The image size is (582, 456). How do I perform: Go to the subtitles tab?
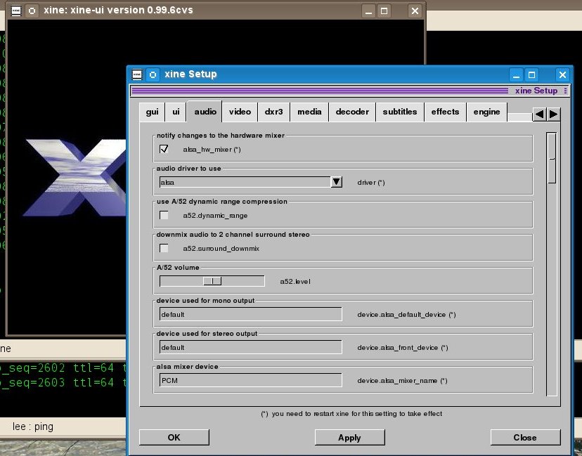pyautogui.click(x=400, y=112)
